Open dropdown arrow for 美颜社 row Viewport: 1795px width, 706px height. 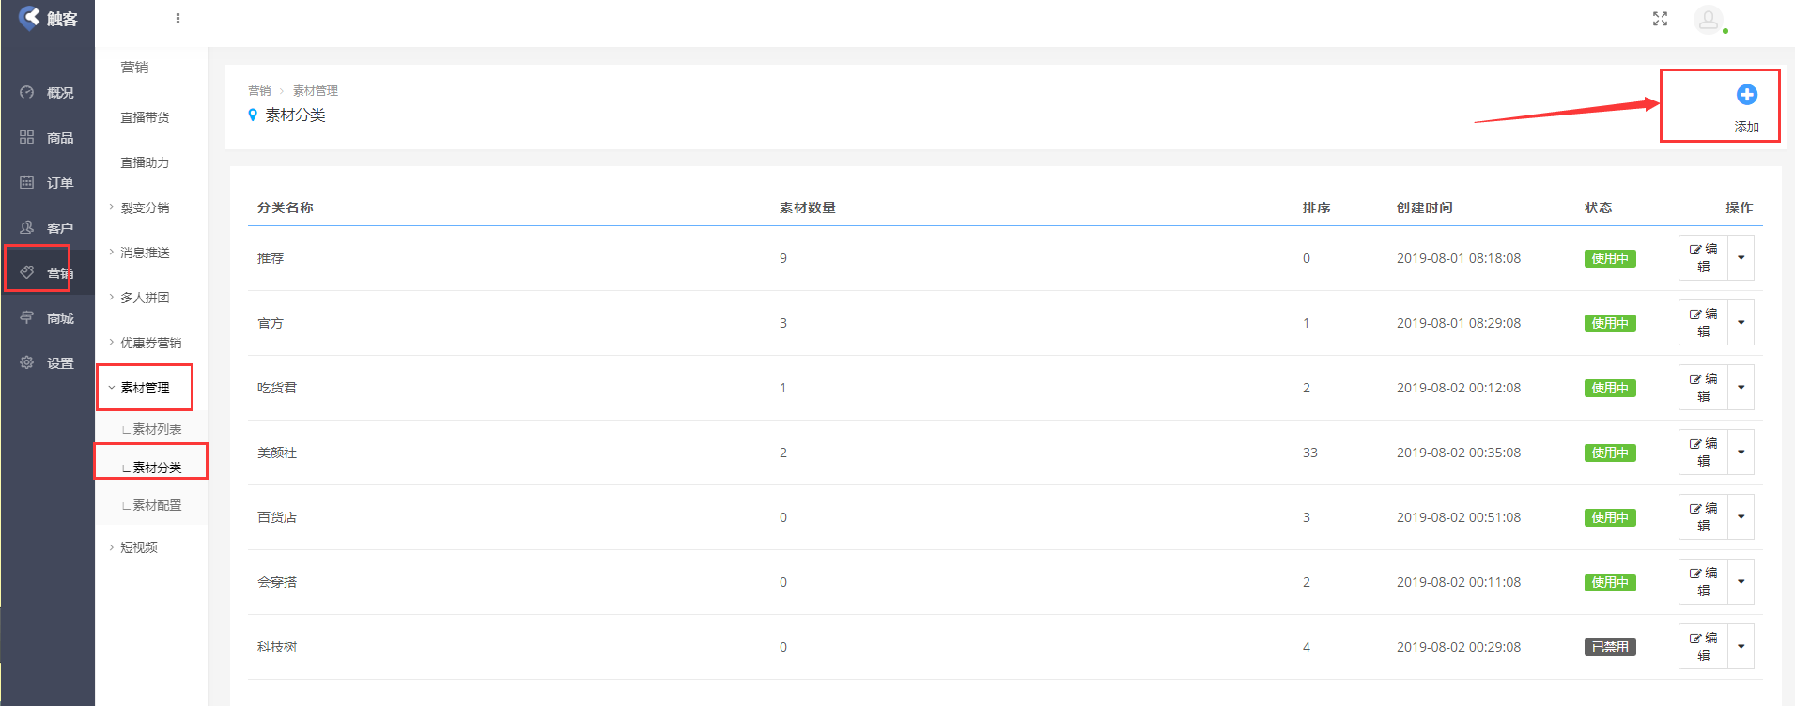point(1741,452)
